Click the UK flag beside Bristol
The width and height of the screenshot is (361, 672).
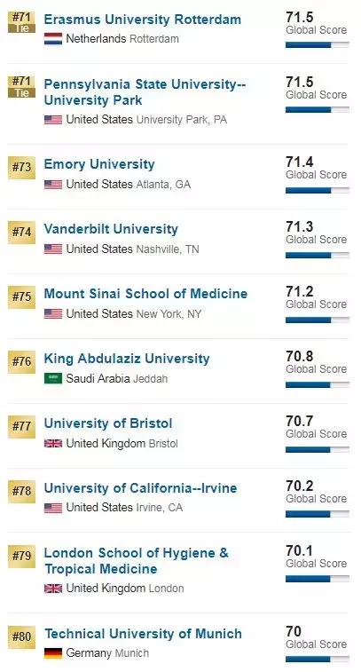pyautogui.click(x=53, y=443)
